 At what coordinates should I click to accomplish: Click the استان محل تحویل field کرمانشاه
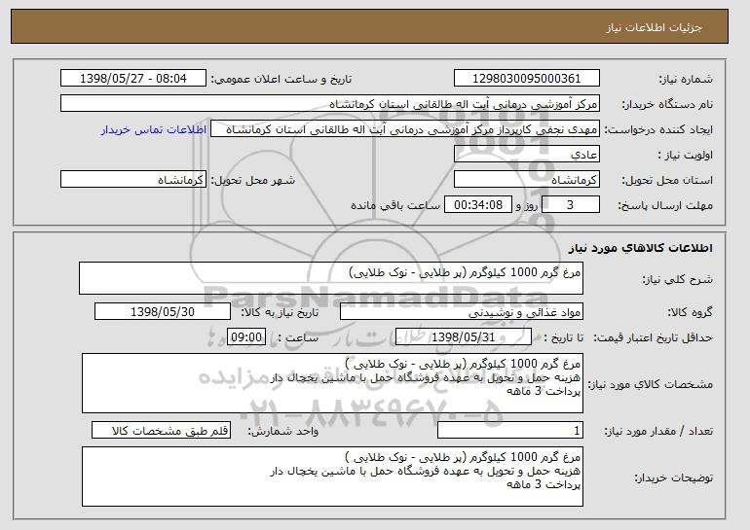(x=527, y=180)
